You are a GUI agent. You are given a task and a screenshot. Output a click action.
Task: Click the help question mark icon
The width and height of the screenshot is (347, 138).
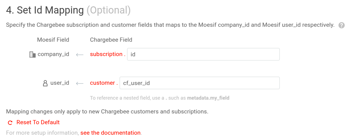(x=342, y=25)
